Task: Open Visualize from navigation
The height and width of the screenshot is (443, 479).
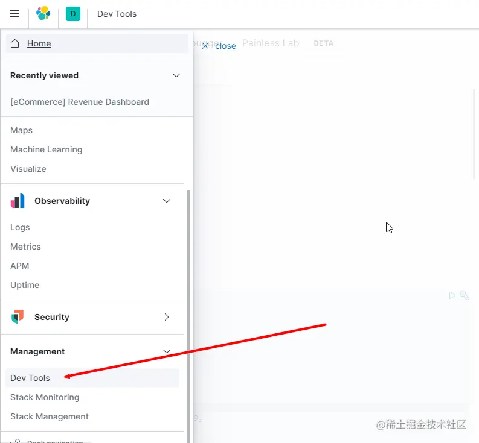Action: click(28, 169)
